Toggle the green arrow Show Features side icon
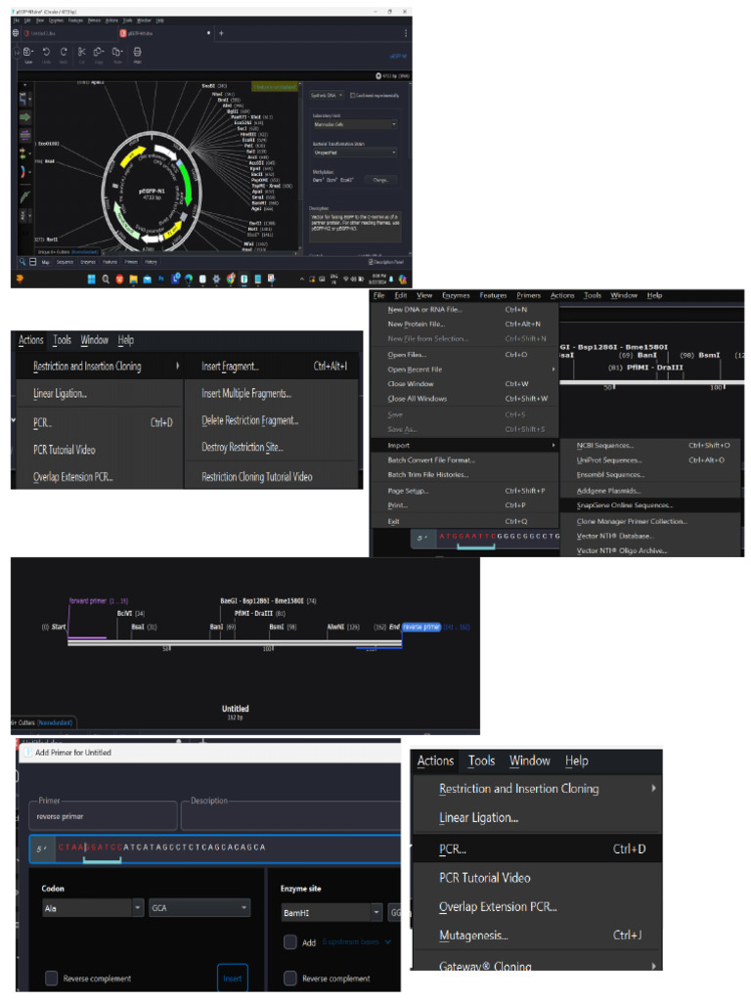751x1001 pixels. coord(24,117)
